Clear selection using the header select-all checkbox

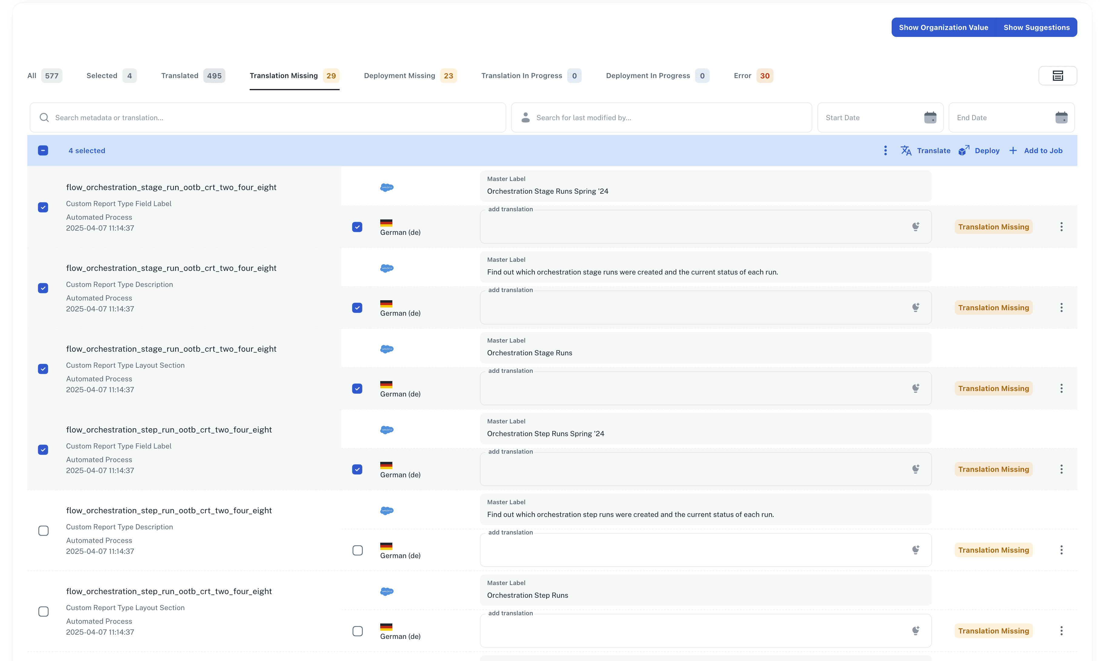coord(43,150)
